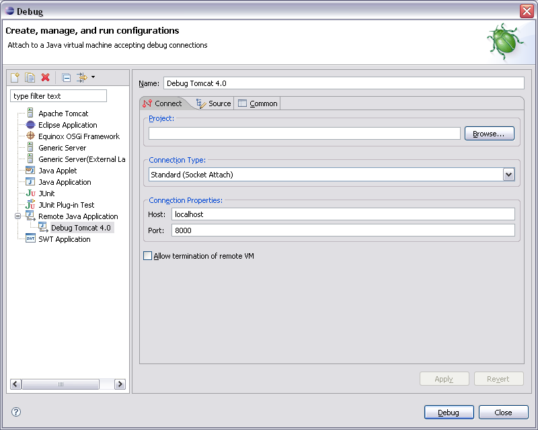The height and width of the screenshot is (430, 538).
Task: Select Debug Tomcat 4.0 configuration
Action: [x=81, y=228]
